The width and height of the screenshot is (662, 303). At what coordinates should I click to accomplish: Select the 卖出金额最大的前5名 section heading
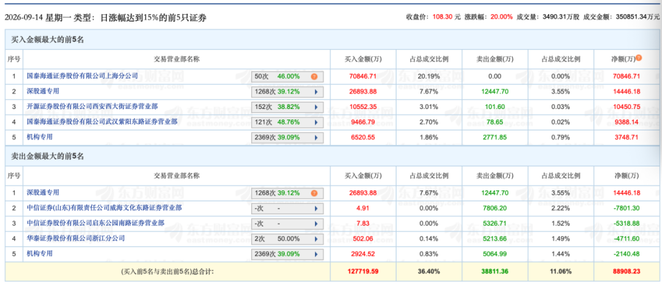[x=47, y=156]
